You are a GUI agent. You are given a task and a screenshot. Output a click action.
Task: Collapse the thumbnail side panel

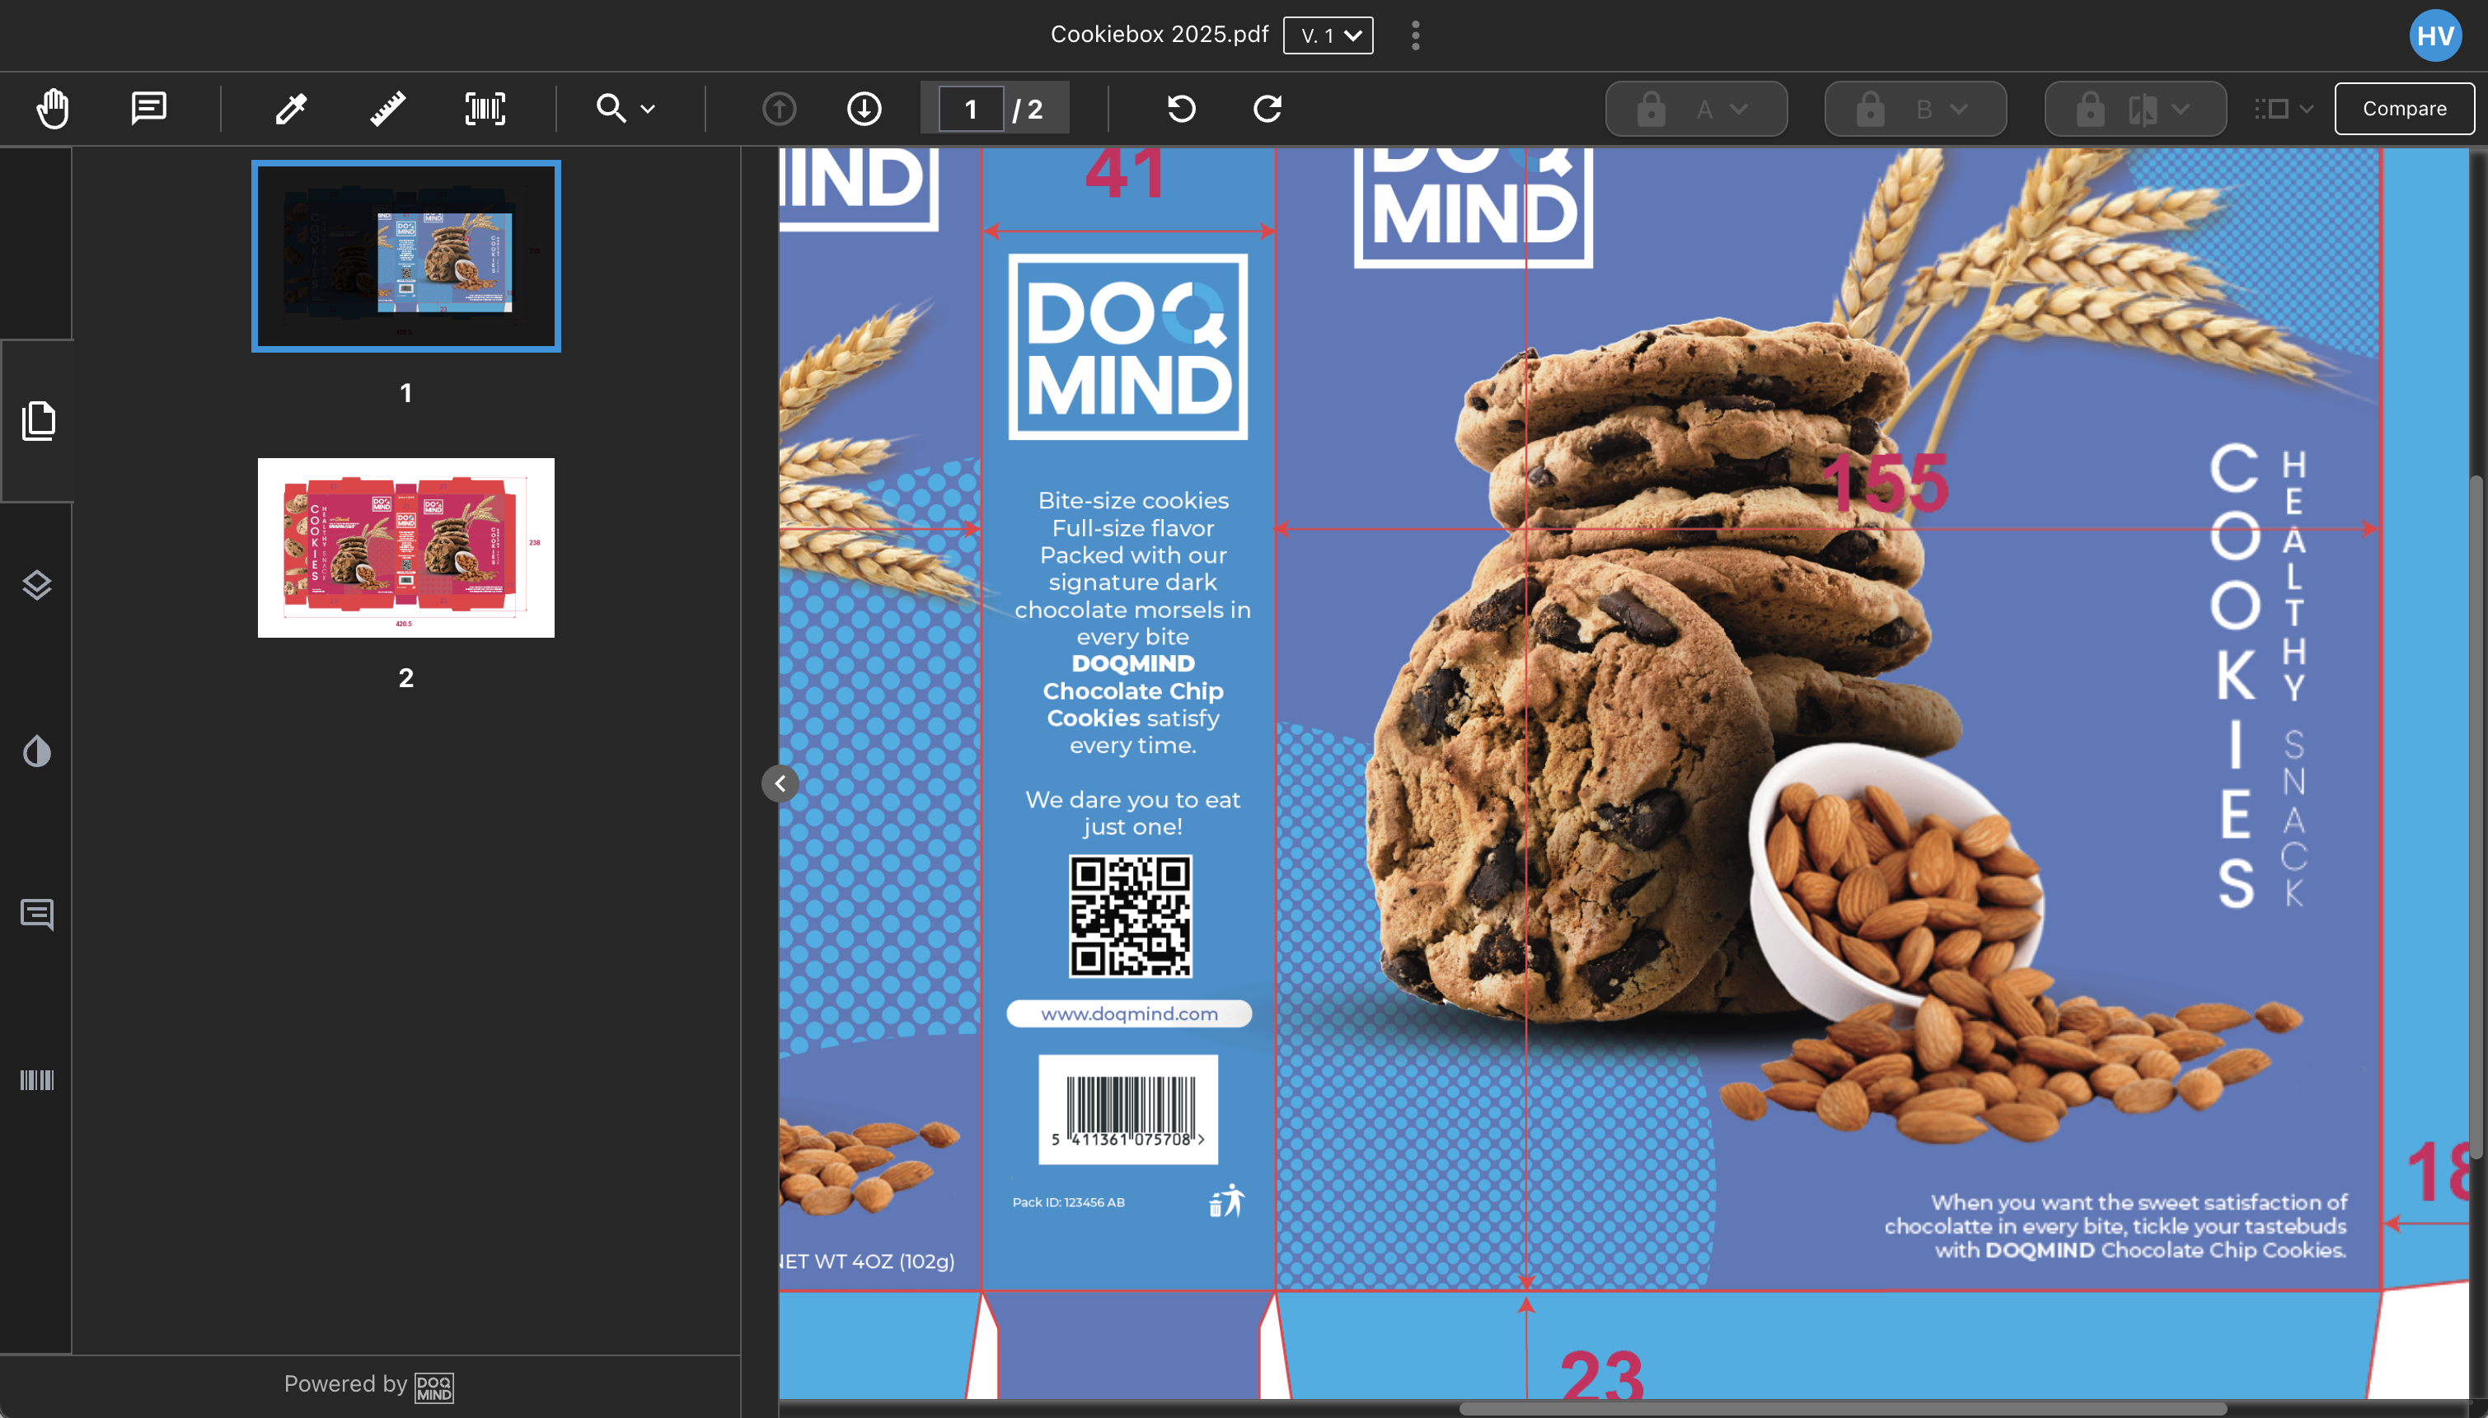(x=780, y=784)
